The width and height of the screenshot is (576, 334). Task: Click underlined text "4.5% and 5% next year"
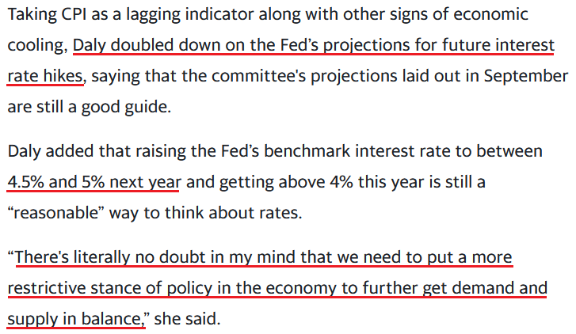click(x=94, y=182)
